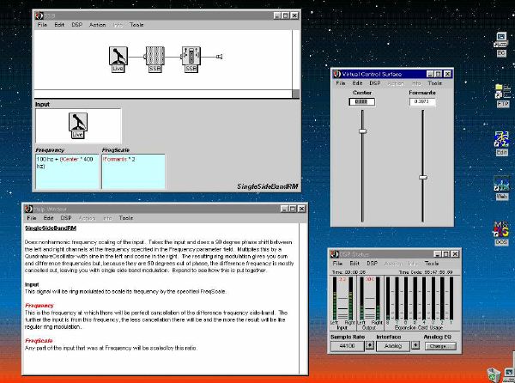Screen dimensions: 515x383
Task: Select the Live microphone sound in the signal flow
Action: click(118, 57)
